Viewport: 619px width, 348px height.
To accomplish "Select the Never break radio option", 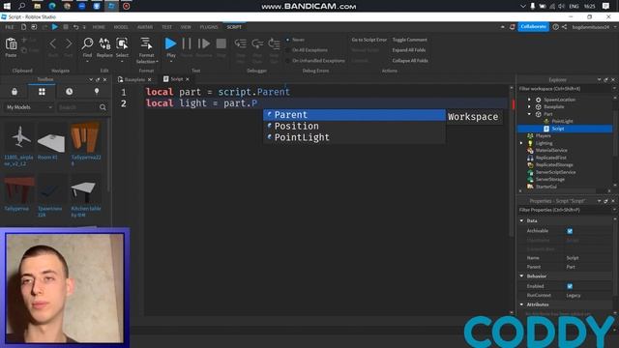I will coord(288,40).
